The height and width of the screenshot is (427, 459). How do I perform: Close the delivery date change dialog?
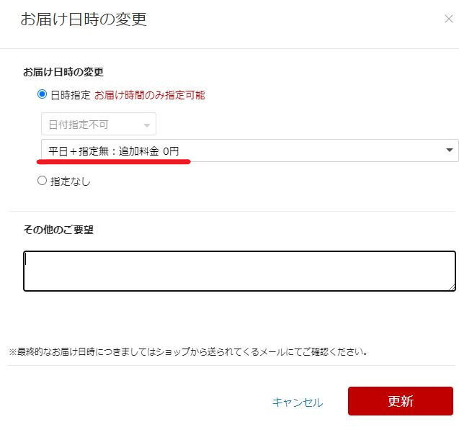(x=448, y=19)
